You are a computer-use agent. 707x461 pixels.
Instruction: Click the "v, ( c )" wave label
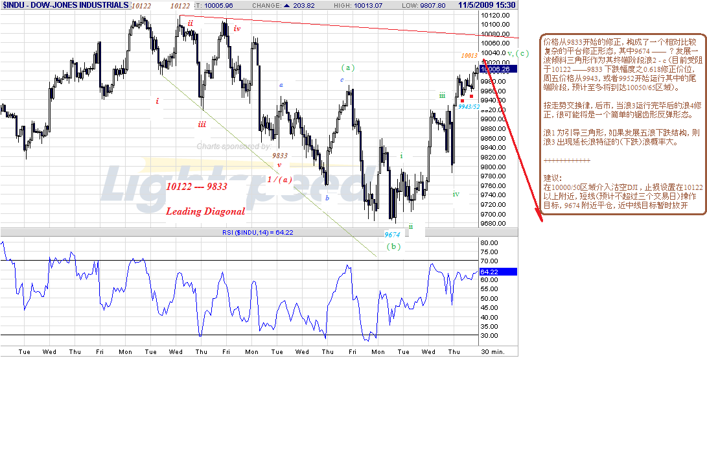518,53
